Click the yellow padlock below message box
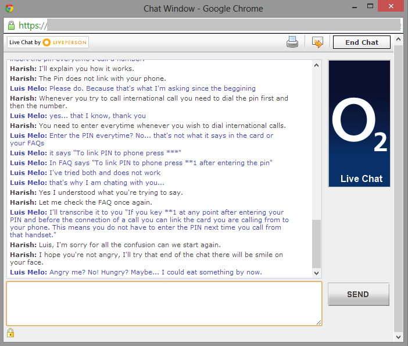The height and width of the screenshot is (346, 408). [10, 333]
